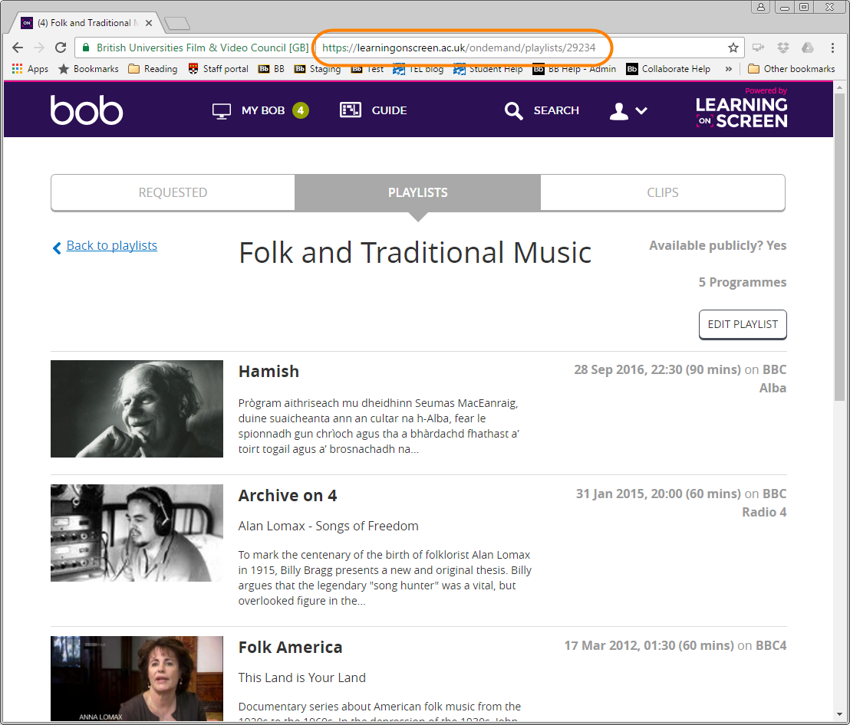Click the Dropbox extension icon
The width and height of the screenshot is (850, 725).
click(782, 48)
